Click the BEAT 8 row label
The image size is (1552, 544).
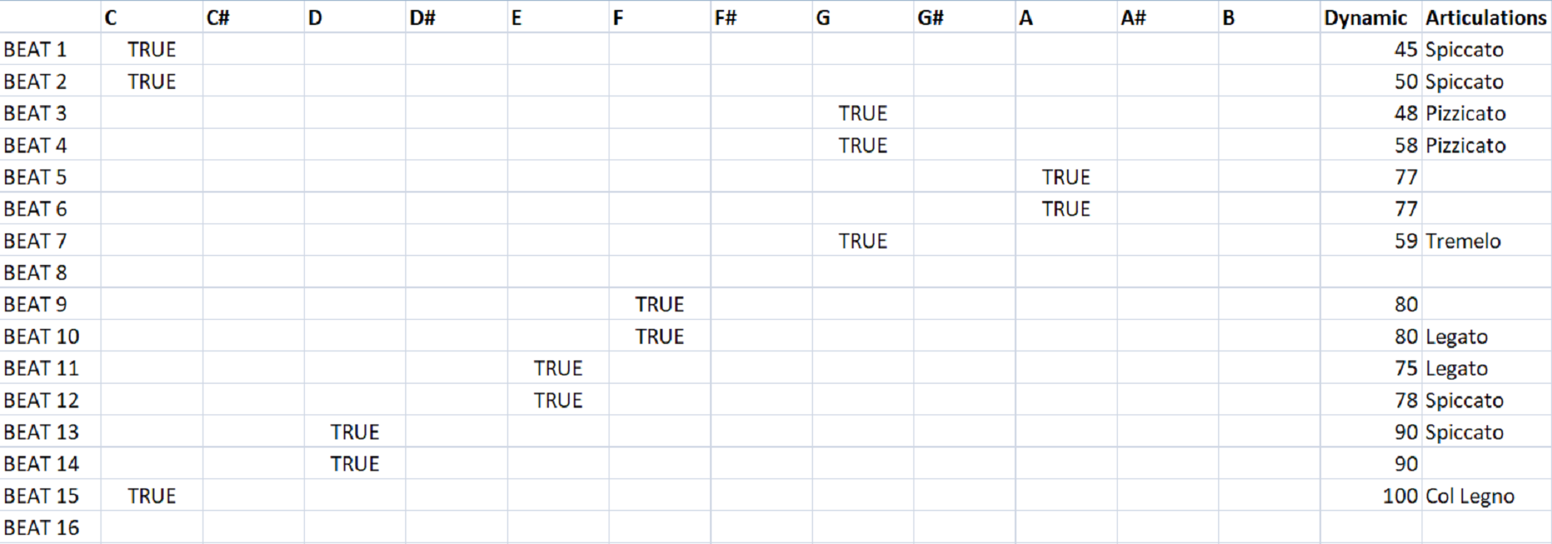[x=36, y=273]
